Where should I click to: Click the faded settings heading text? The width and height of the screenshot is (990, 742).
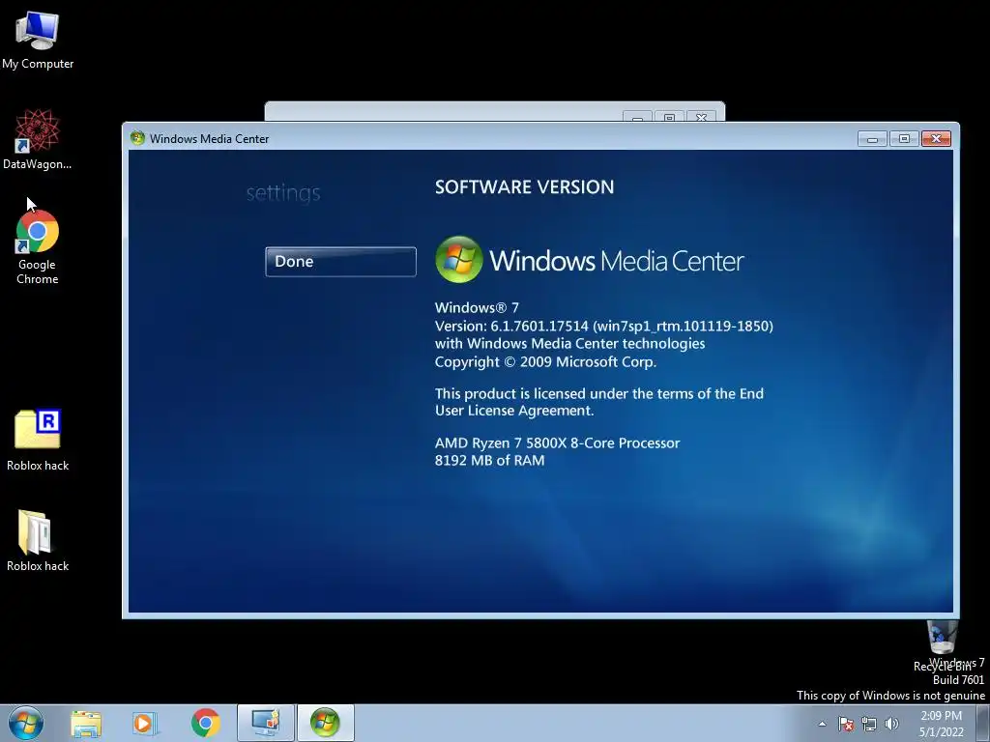click(x=283, y=192)
